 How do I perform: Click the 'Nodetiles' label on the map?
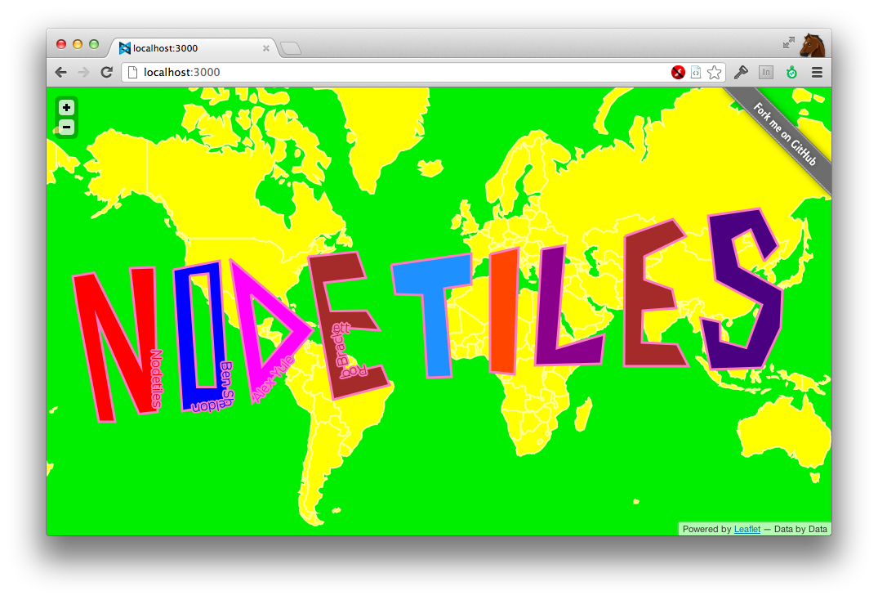point(156,378)
